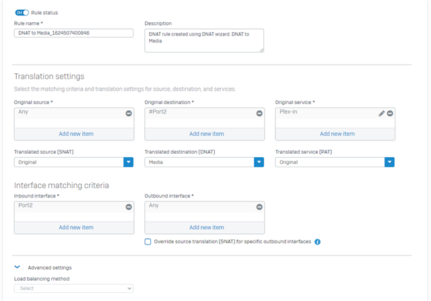Click the Rule name text field
The width and height of the screenshot is (431, 301).
pos(73,33)
